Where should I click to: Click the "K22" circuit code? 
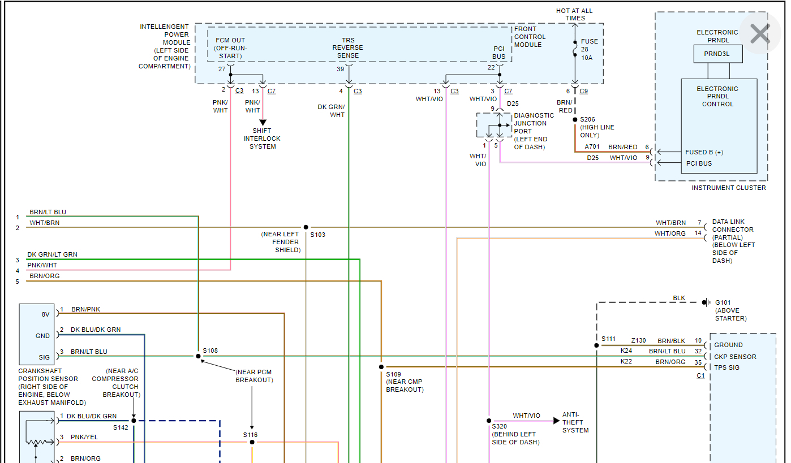click(x=626, y=362)
